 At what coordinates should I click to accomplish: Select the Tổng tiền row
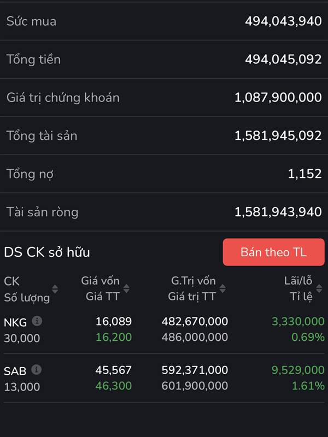164,60
